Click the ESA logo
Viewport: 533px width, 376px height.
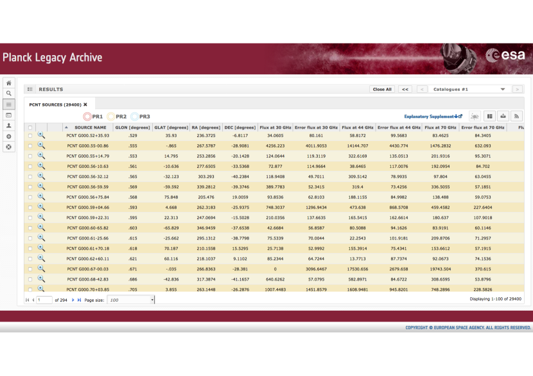click(505, 55)
